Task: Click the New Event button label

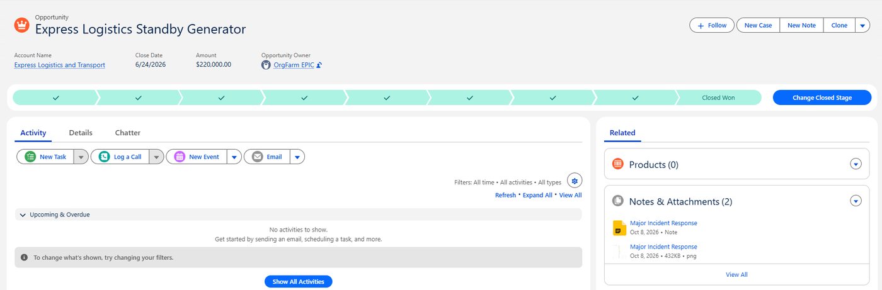Action: coord(204,157)
